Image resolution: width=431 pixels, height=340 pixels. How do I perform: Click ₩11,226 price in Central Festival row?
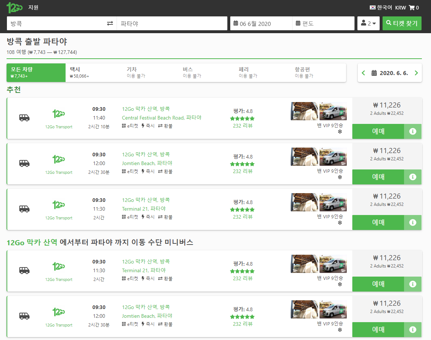[387, 105]
